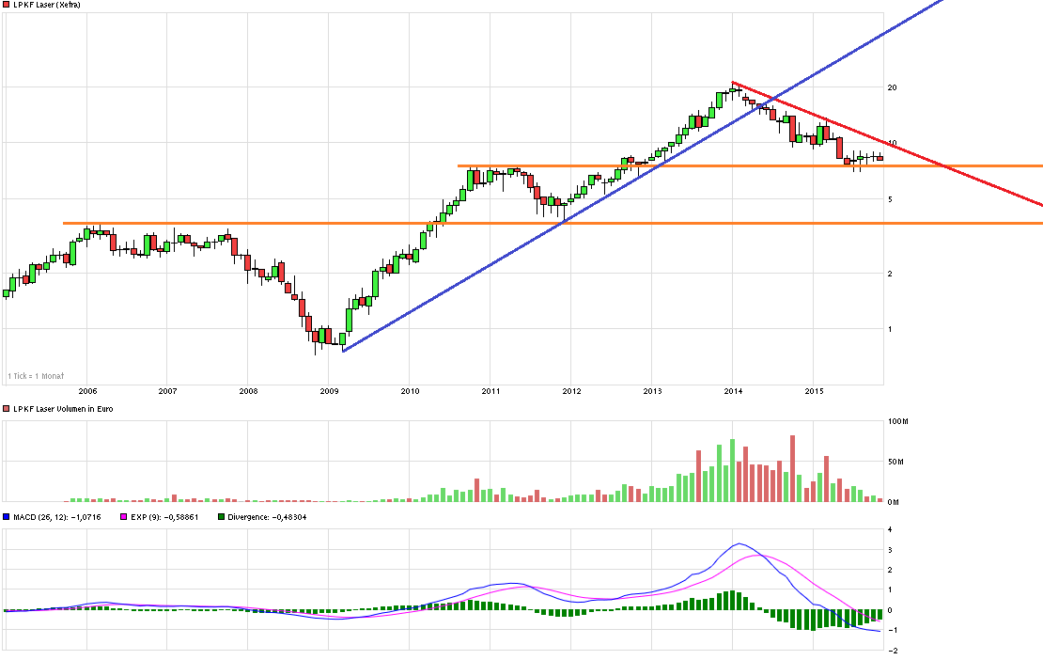The width and height of the screenshot is (1043, 660).
Task: Click MACD axis value 0
Action: (890, 610)
